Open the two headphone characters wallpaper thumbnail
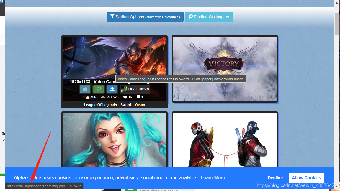 225,140
